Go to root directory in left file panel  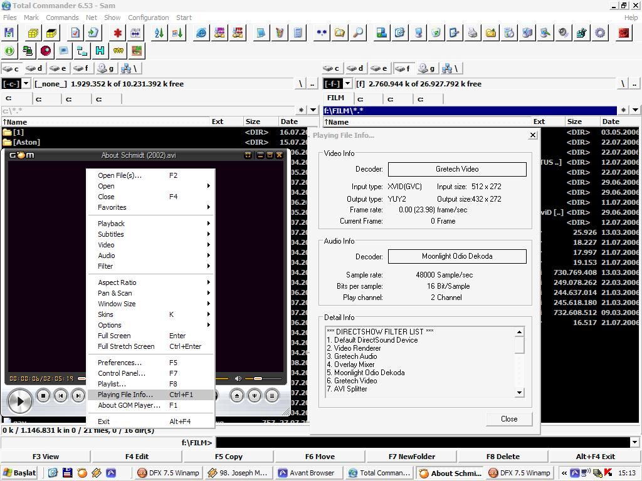tap(300, 84)
